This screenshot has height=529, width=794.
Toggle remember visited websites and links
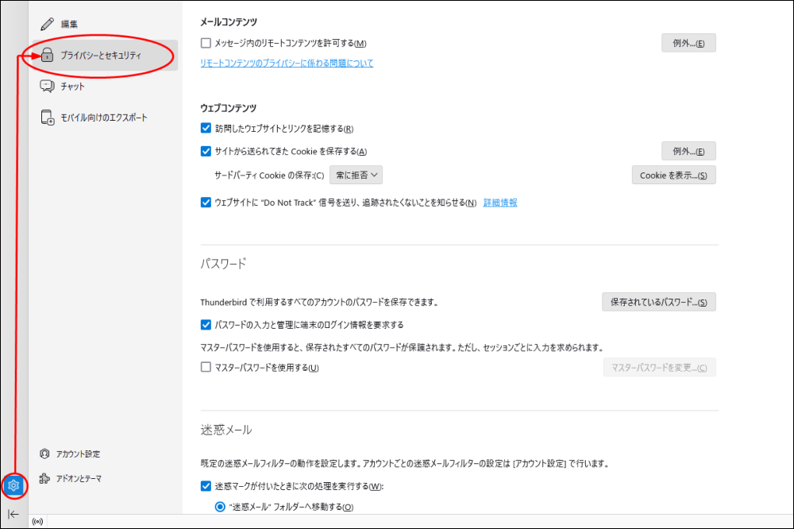point(206,128)
